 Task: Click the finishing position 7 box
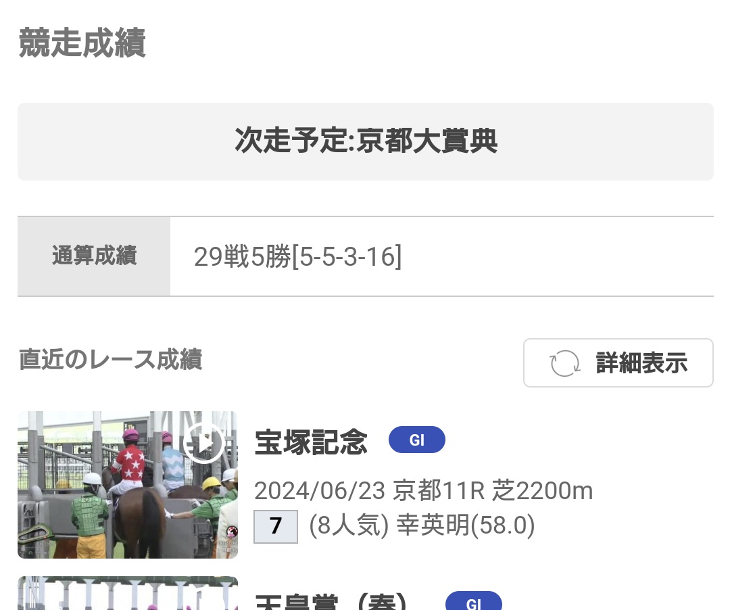click(276, 526)
